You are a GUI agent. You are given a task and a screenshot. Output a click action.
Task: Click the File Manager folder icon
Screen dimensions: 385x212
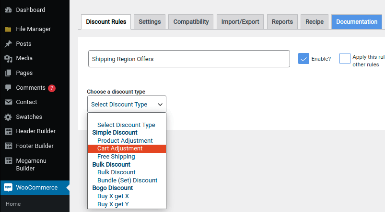pos(8,29)
